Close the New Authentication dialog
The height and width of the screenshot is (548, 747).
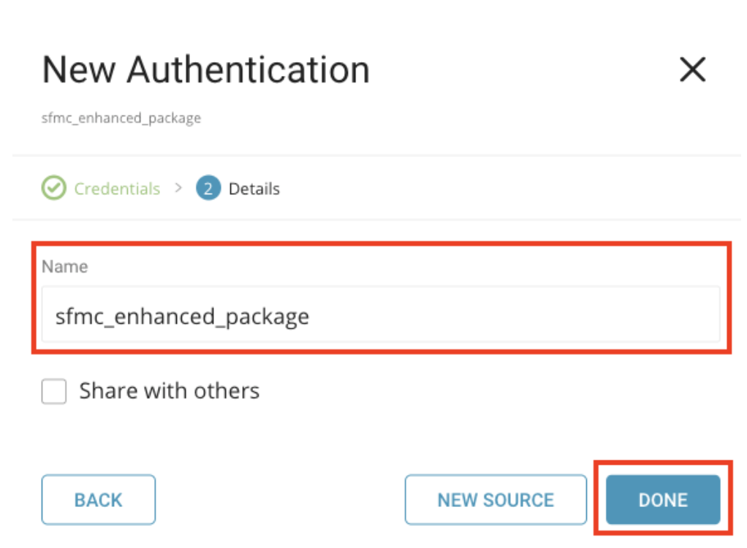click(692, 70)
